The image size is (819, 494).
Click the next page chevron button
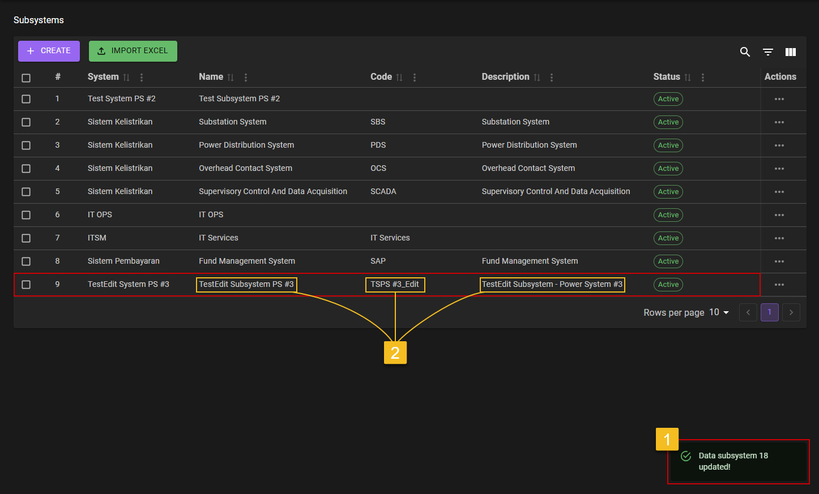coord(791,312)
